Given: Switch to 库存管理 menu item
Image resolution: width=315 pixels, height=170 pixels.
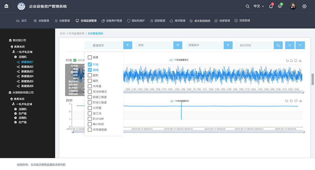Looking at the screenshot, I should click(x=178, y=21).
